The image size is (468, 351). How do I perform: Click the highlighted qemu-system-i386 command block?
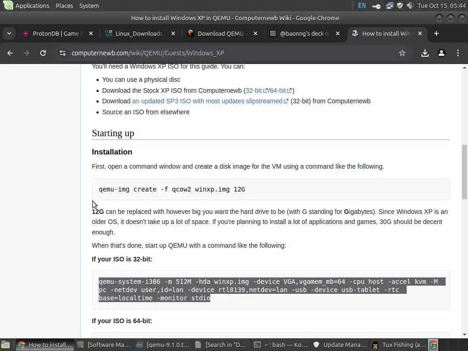click(x=272, y=290)
